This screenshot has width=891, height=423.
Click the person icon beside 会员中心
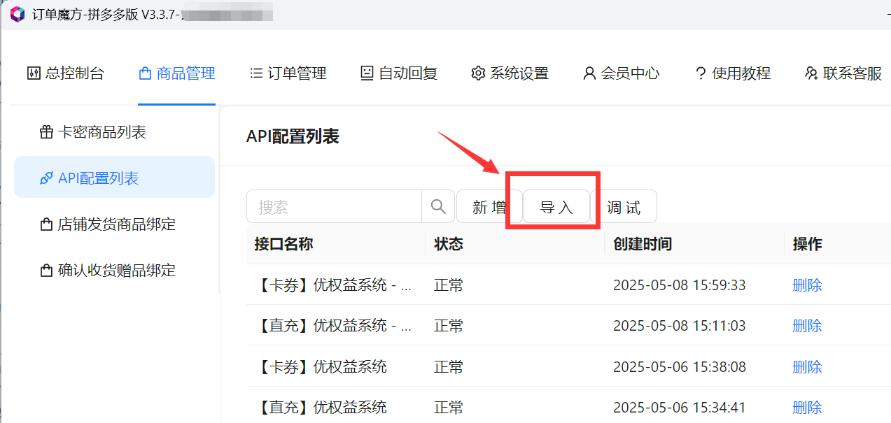[589, 73]
